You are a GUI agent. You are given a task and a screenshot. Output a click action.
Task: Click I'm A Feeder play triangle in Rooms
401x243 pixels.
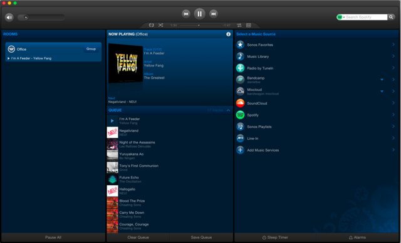pyautogui.click(x=8, y=58)
